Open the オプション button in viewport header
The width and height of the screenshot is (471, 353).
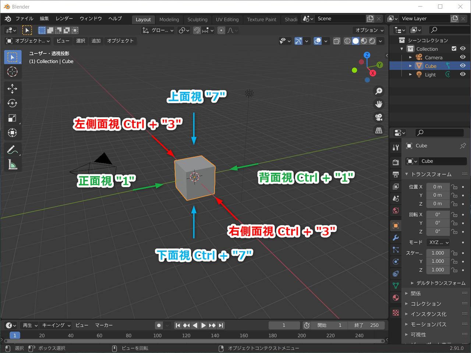click(369, 30)
